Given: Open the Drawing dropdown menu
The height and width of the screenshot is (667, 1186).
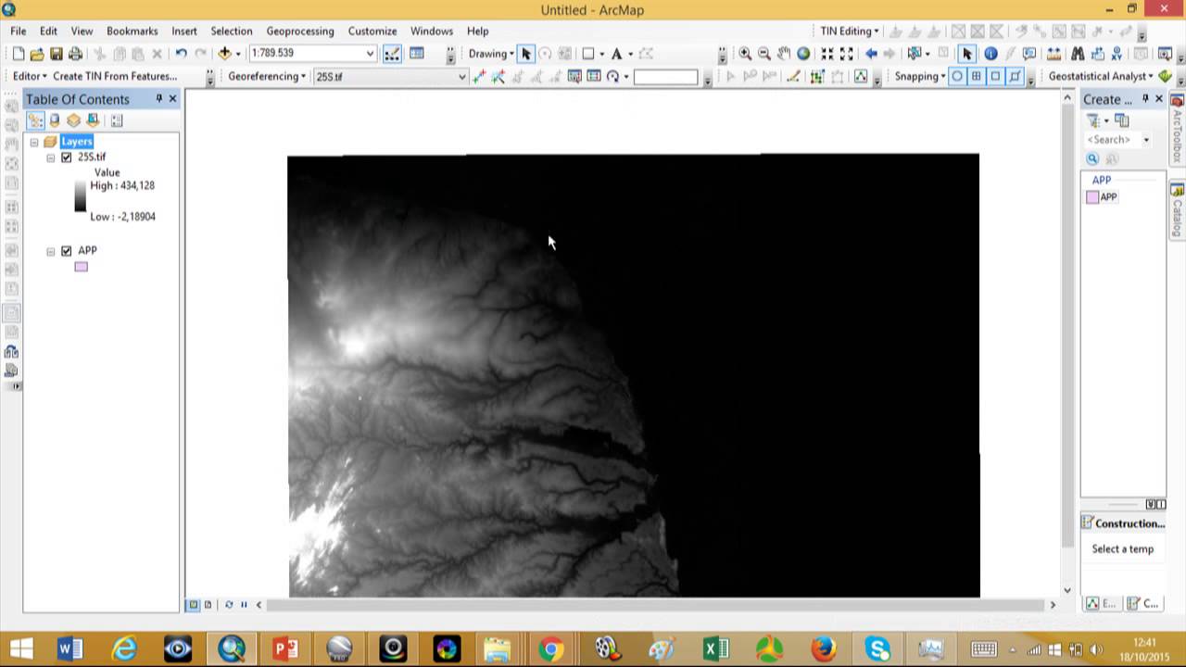Looking at the screenshot, I should pyautogui.click(x=491, y=54).
